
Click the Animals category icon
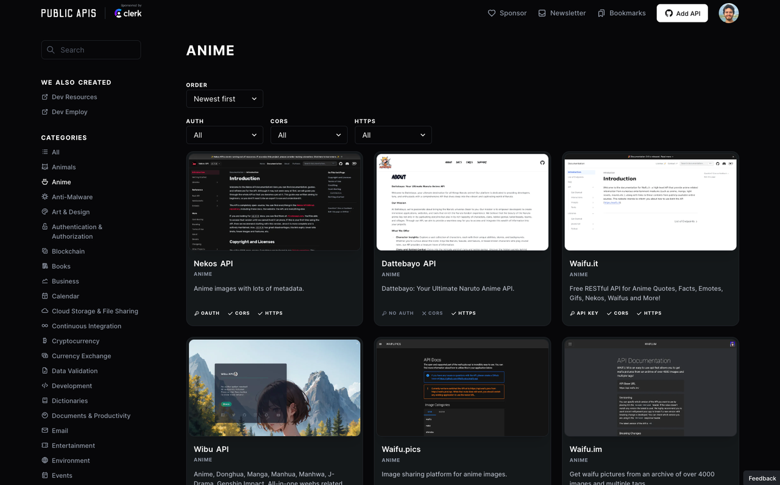click(44, 167)
